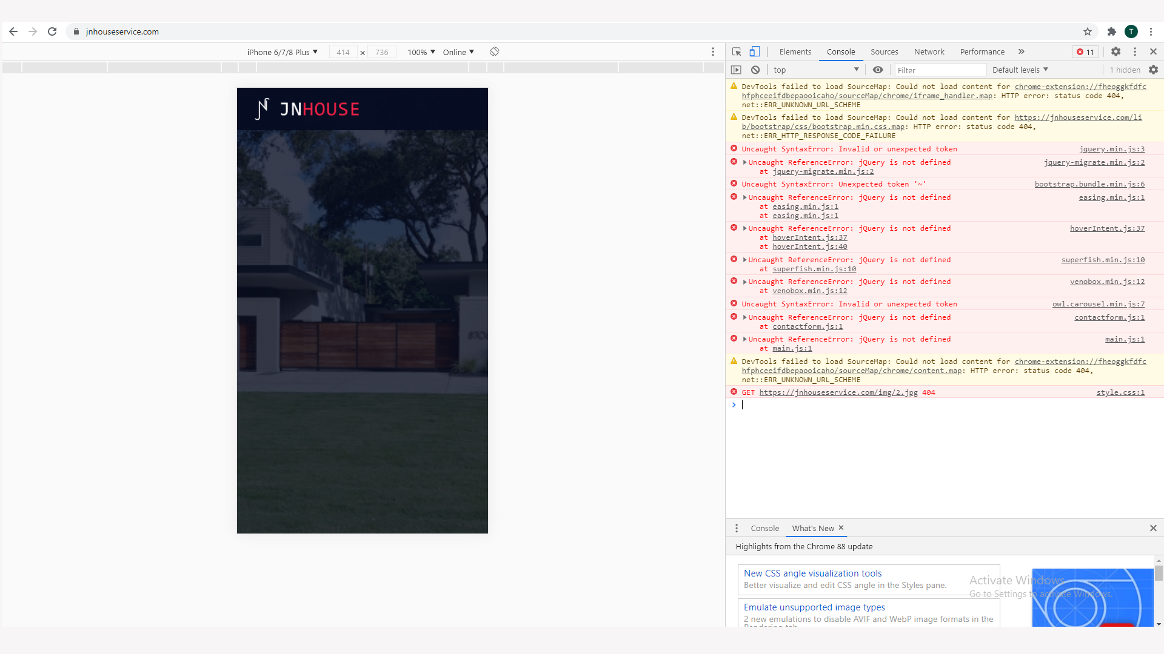
Task: Click the inspect element icon
Action: 737,51
